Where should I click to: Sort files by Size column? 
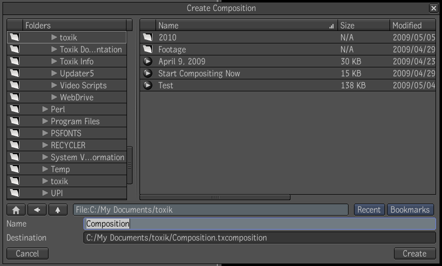363,25
